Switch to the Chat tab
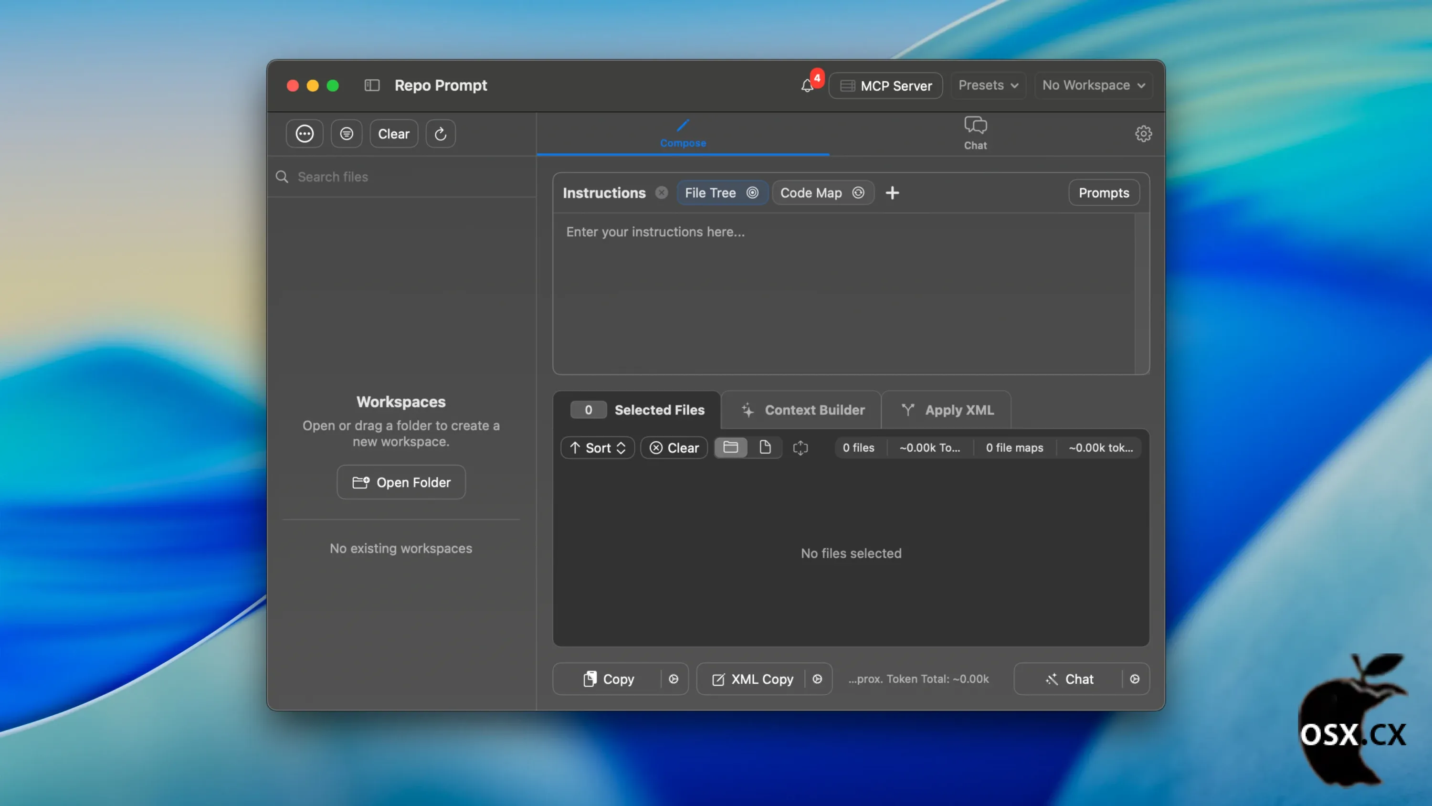 tap(975, 134)
